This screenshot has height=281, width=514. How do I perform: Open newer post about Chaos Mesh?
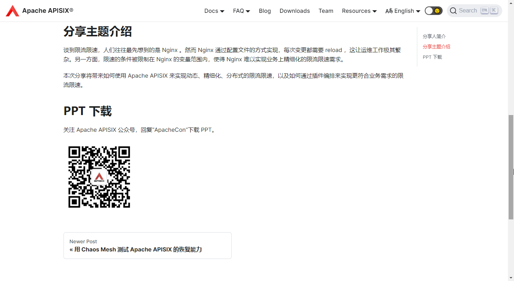coord(147,245)
